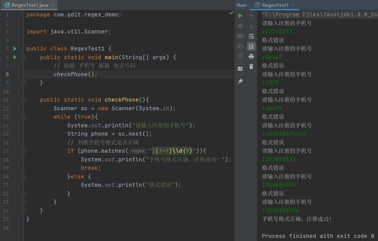Click console line '手机号格式正确，注册成功!' in Run output
The height and width of the screenshot is (241, 378).
point(297,219)
